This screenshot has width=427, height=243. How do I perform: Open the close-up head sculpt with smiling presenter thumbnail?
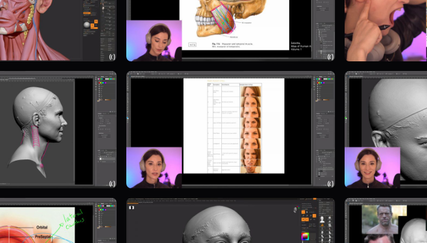pyautogui.click(x=386, y=129)
